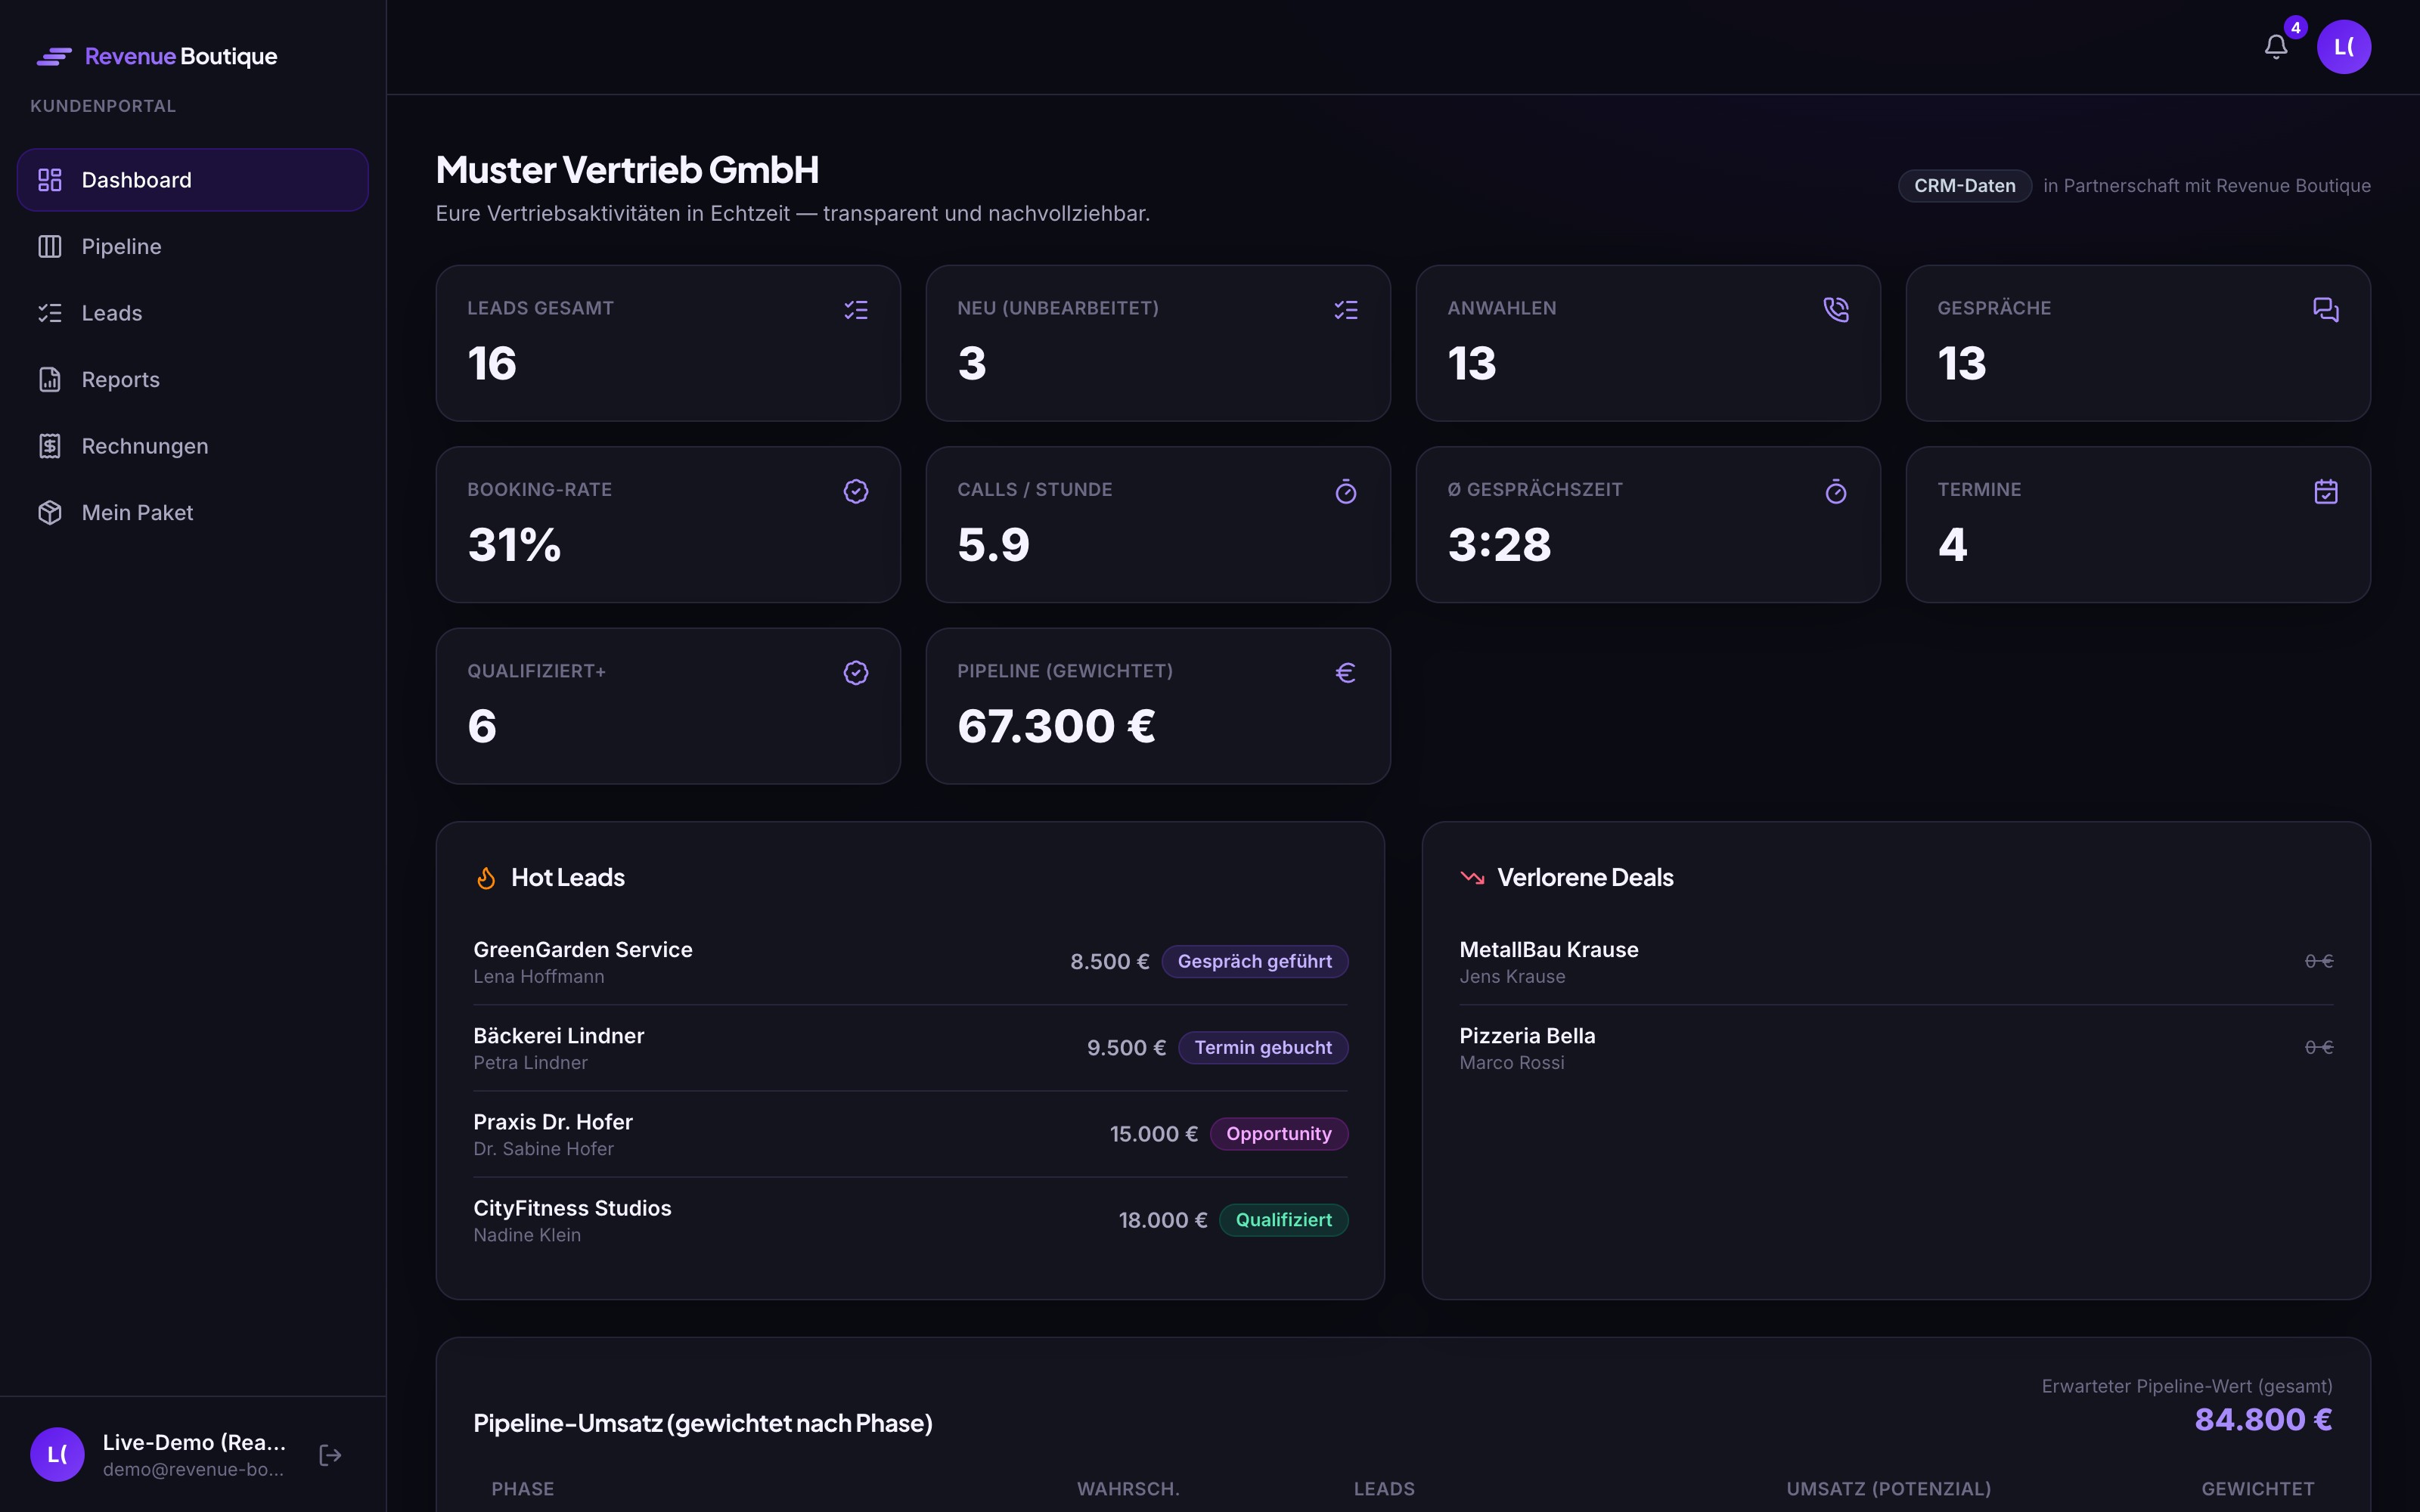Click the Opportunity status badge

pos(1279,1134)
